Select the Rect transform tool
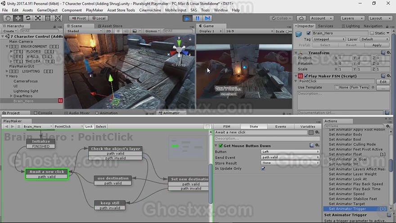 [48, 18]
